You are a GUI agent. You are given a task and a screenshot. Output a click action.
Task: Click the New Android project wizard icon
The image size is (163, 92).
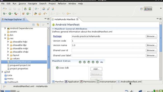tap(44, 9)
